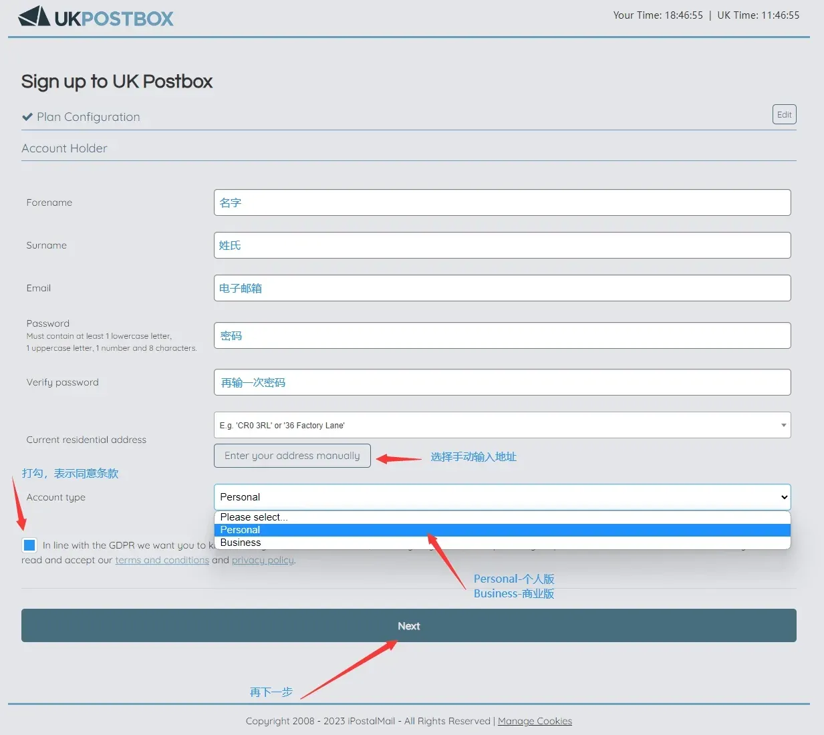Click into the Surname input field
This screenshot has width=824, height=735.
[x=502, y=245]
